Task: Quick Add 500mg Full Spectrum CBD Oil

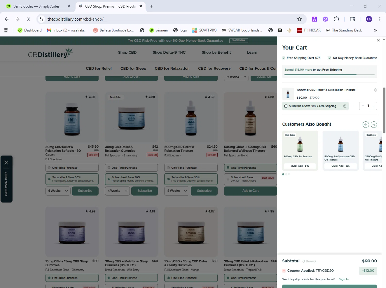Action: (341, 166)
